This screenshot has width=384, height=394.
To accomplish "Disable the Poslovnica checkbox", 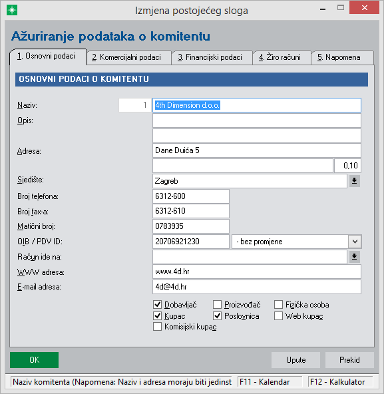I will pos(217,316).
